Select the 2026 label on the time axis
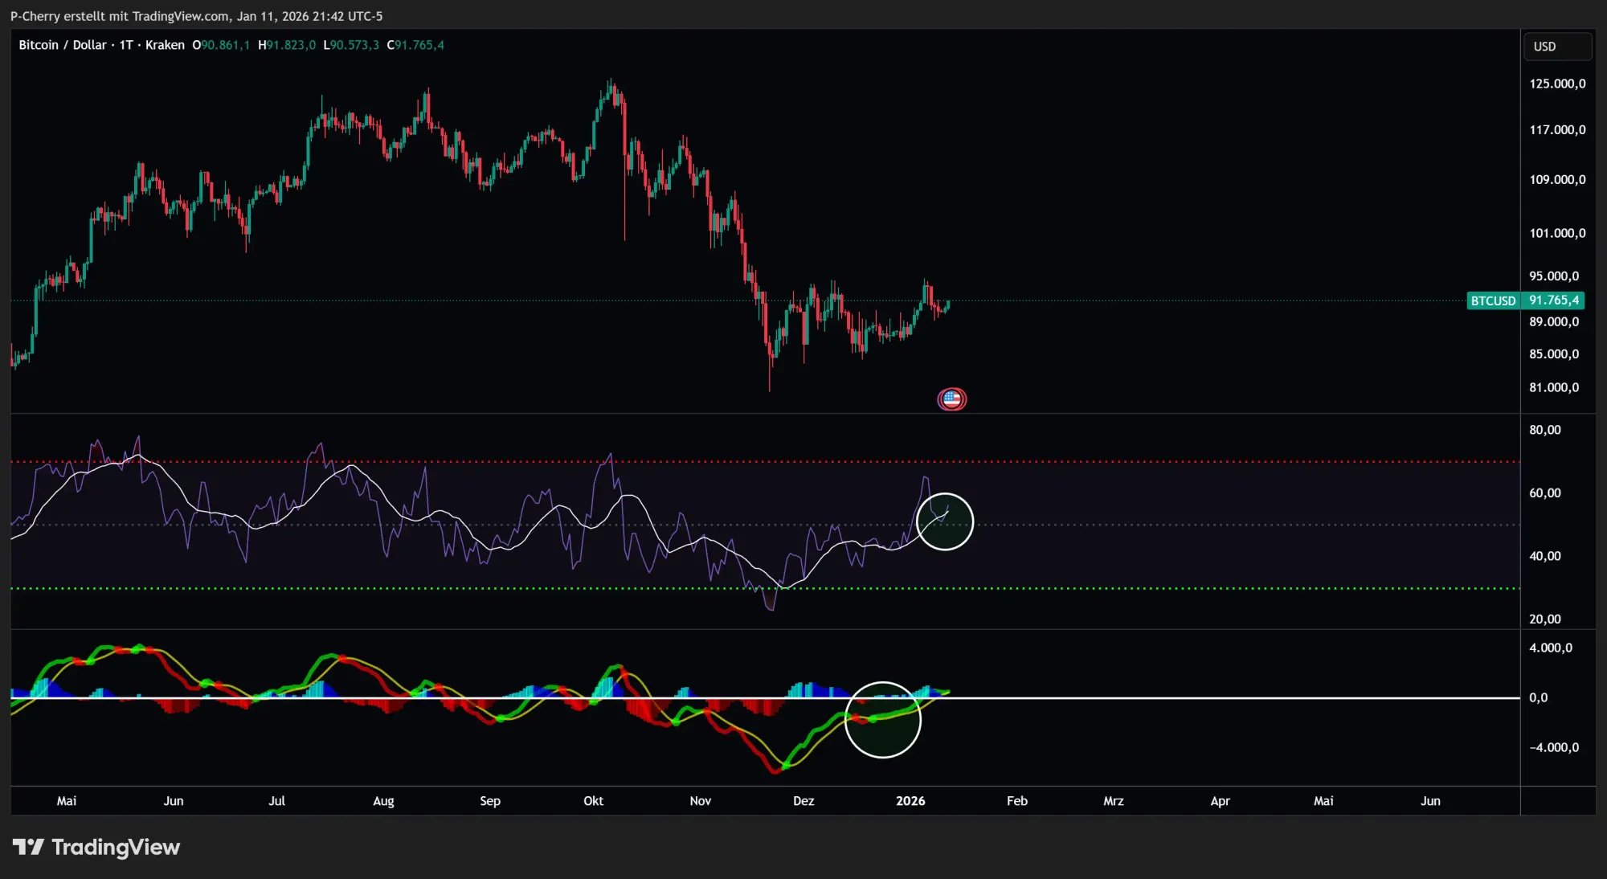The image size is (1607, 879). (910, 801)
